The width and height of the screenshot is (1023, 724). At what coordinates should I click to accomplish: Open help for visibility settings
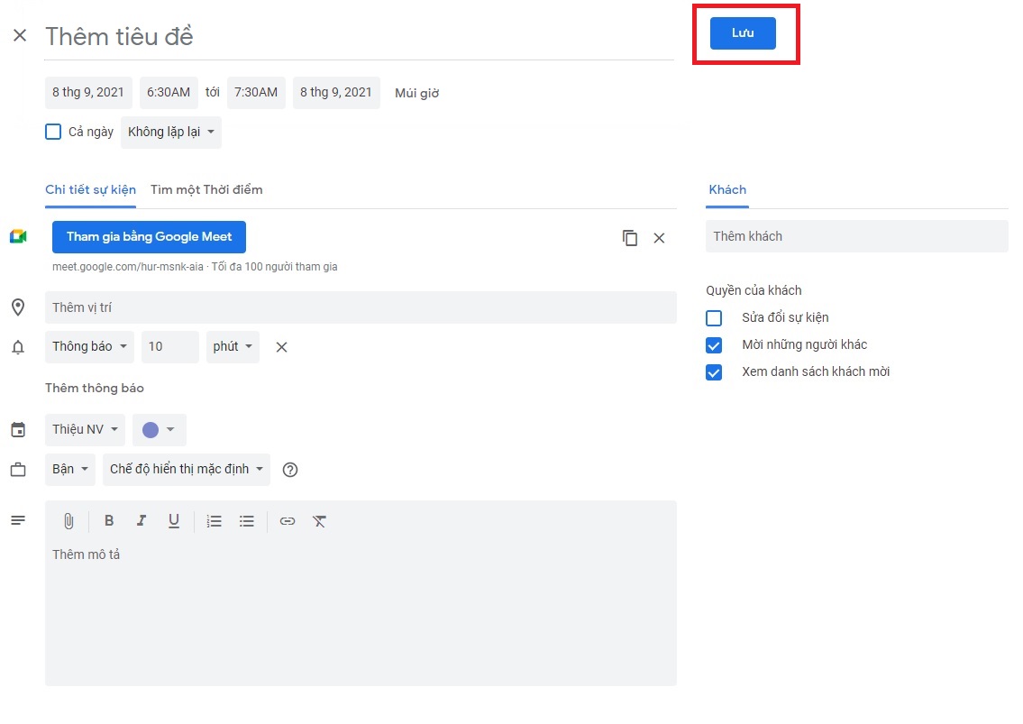[x=290, y=470]
